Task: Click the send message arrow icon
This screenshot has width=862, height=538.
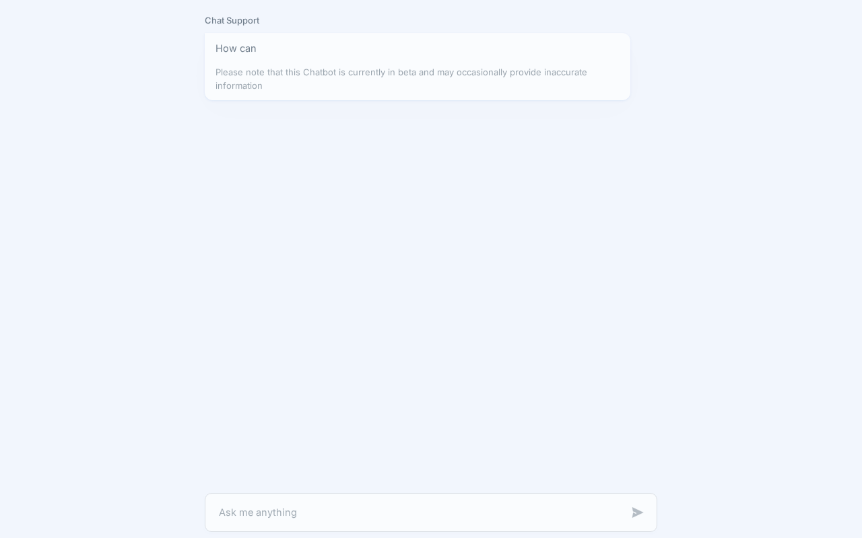Action: (x=638, y=512)
